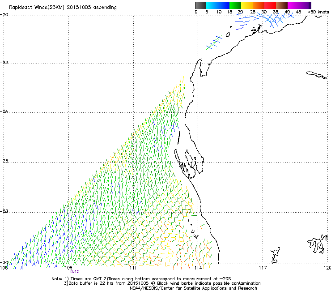The height and width of the screenshot is (291, 331).
Task: Click the '-30' latitude axis label
Action: click(4, 262)
